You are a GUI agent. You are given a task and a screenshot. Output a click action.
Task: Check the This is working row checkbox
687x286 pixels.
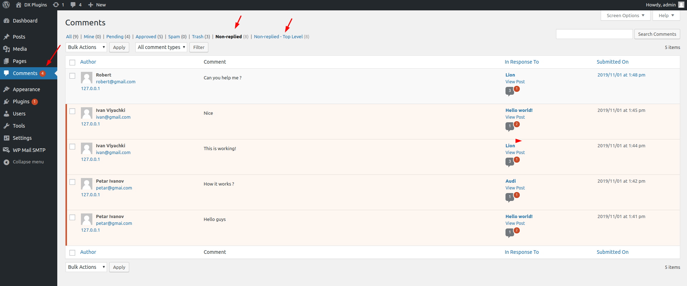72,147
